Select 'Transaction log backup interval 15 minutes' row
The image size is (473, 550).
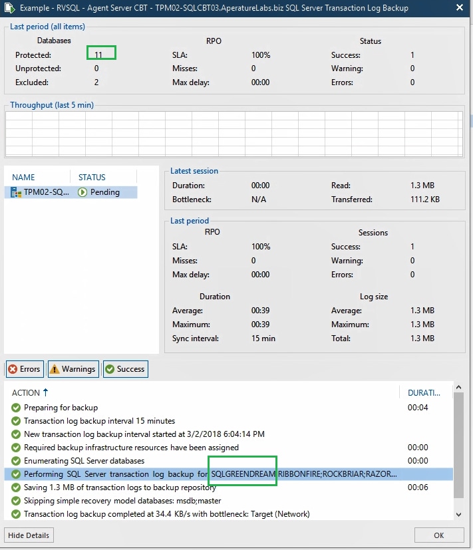click(x=228, y=421)
